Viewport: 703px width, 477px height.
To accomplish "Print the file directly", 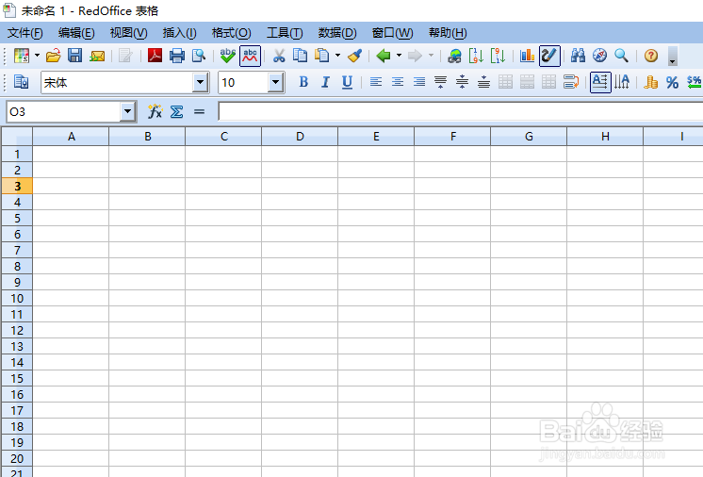I will (x=177, y=56).
